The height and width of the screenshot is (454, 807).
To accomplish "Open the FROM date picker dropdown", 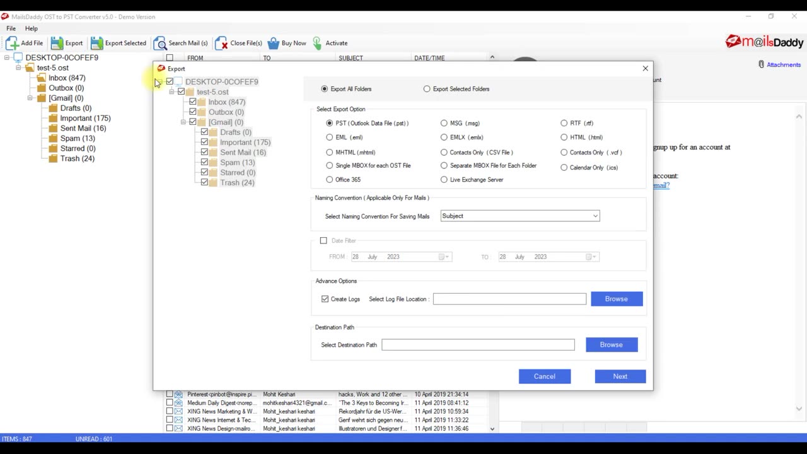I will [444, 257].
